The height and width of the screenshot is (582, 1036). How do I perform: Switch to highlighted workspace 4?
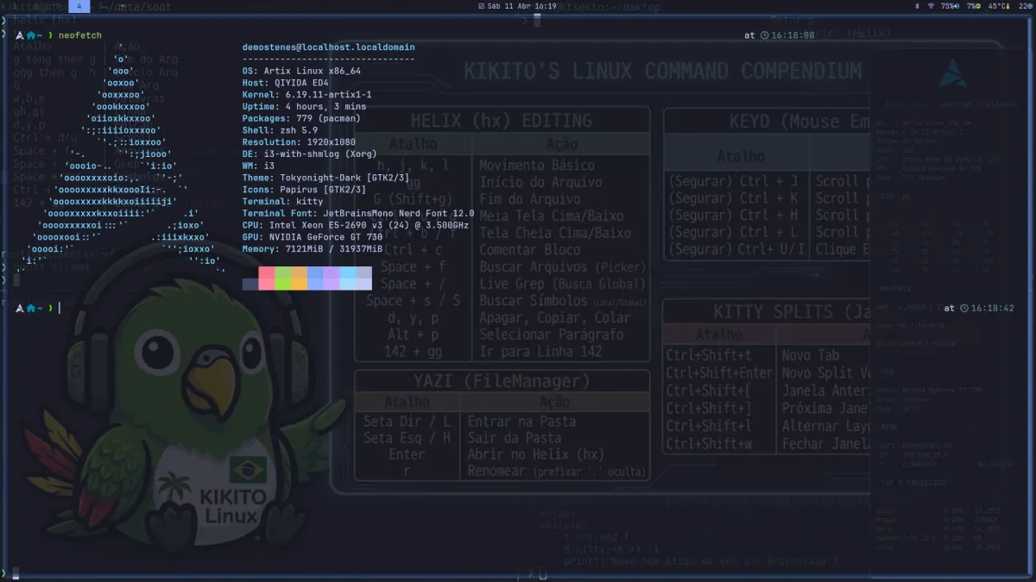[x=79, y=6]
